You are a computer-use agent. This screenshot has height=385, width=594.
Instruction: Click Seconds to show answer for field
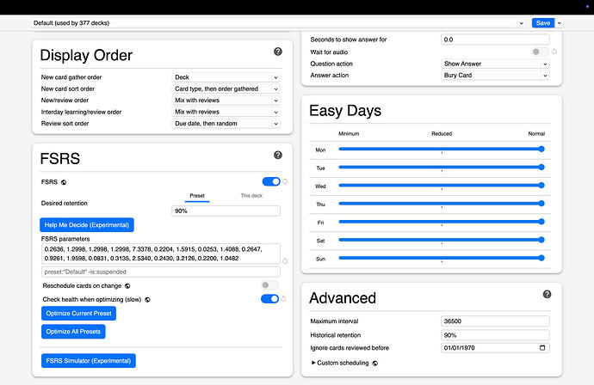[495, 40]
